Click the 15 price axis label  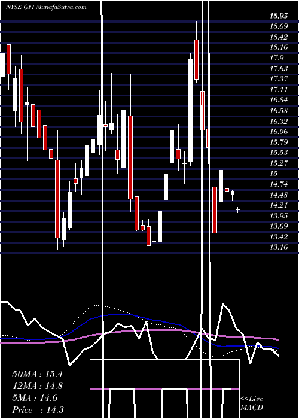click(x=274, y=174)
